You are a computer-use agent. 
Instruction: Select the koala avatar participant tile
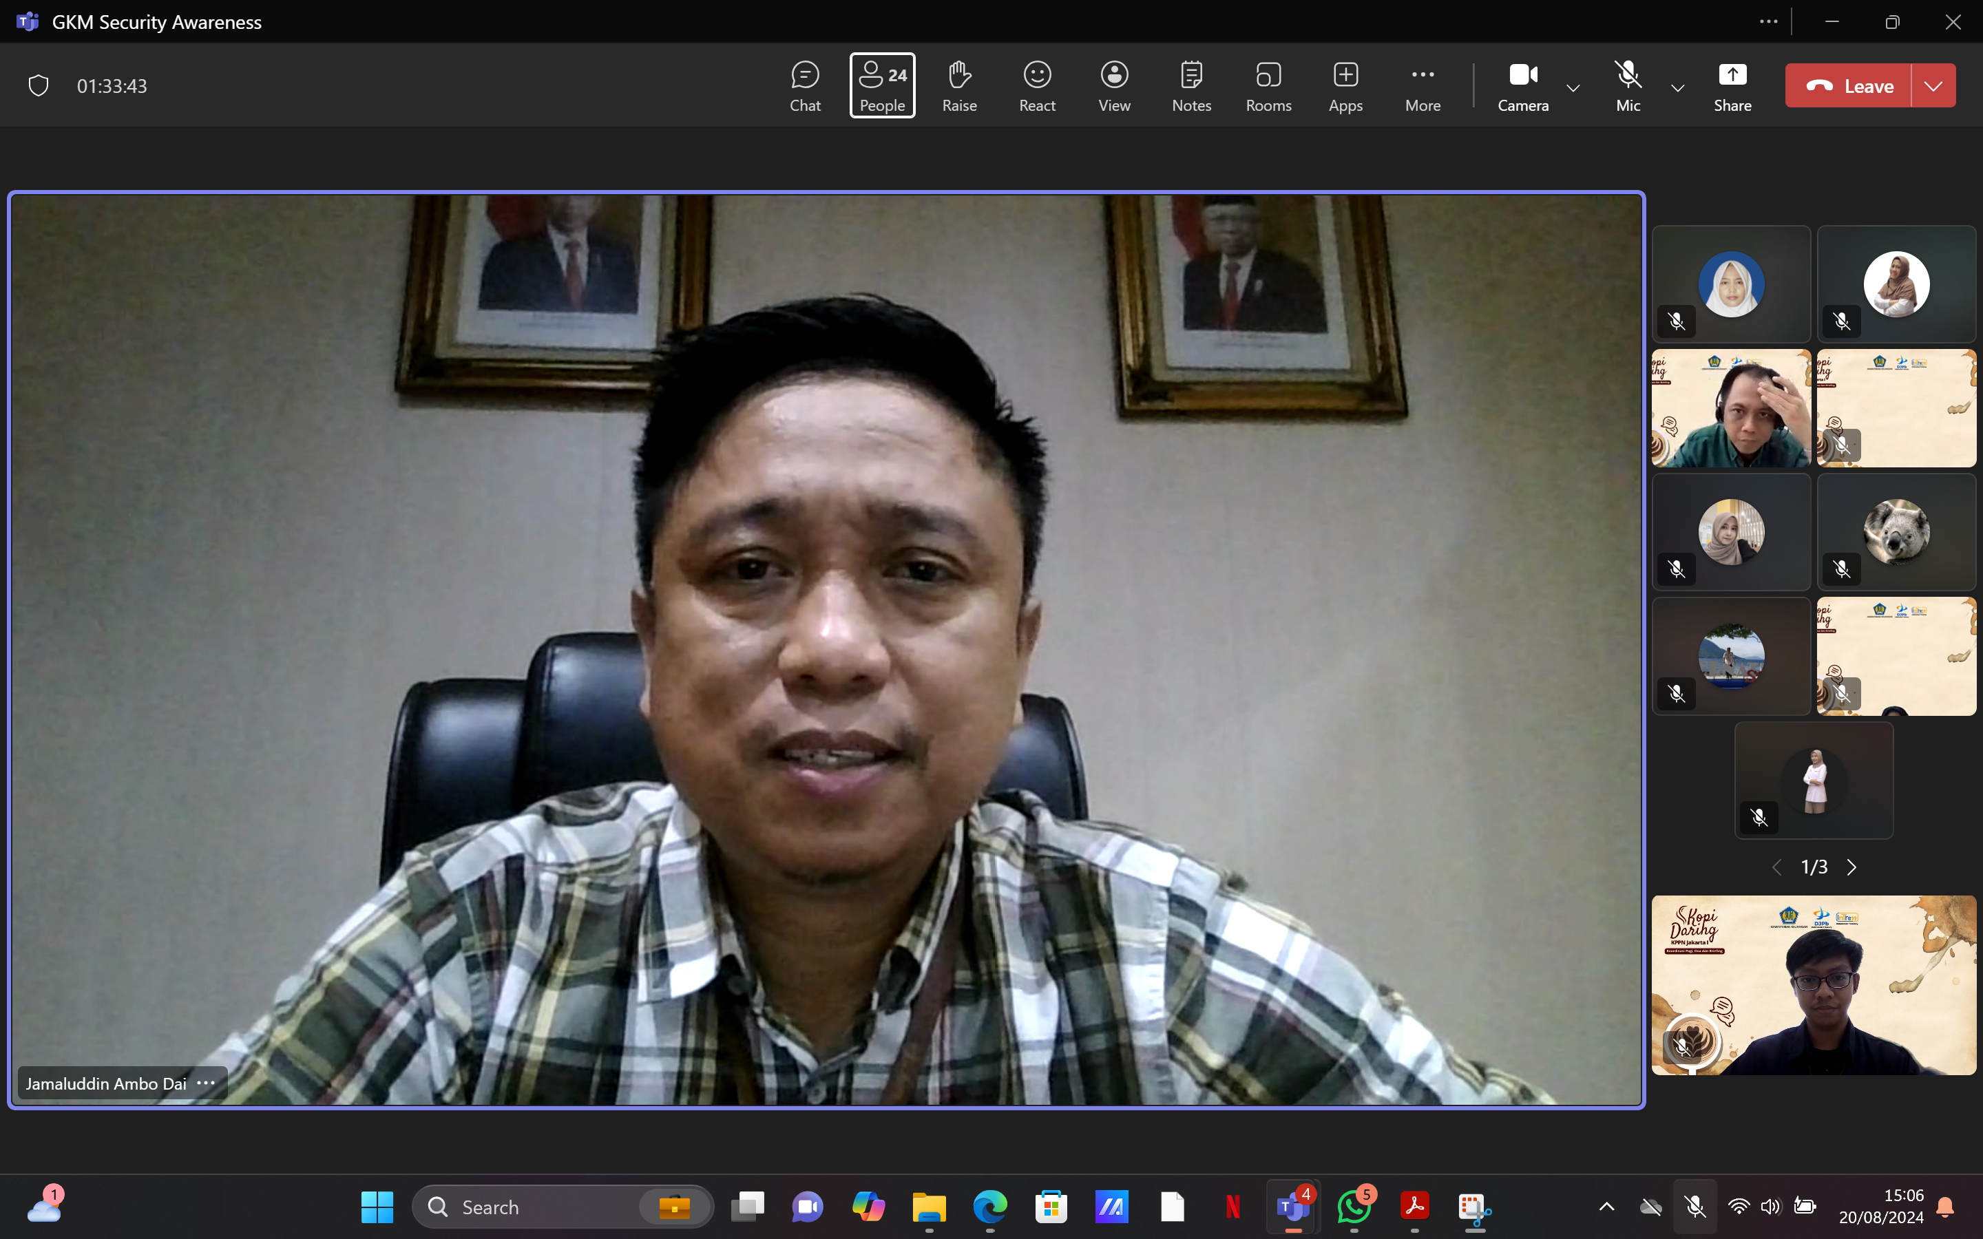pos(1896,532)
